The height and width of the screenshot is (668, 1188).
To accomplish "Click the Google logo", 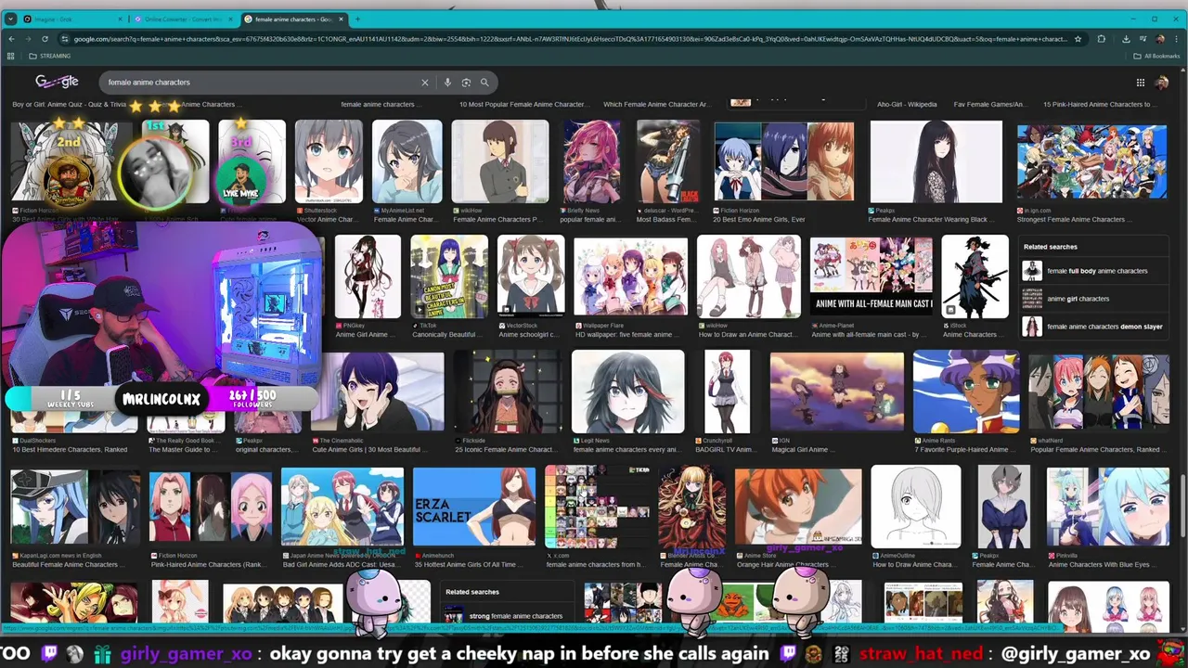I will [57, 82].
